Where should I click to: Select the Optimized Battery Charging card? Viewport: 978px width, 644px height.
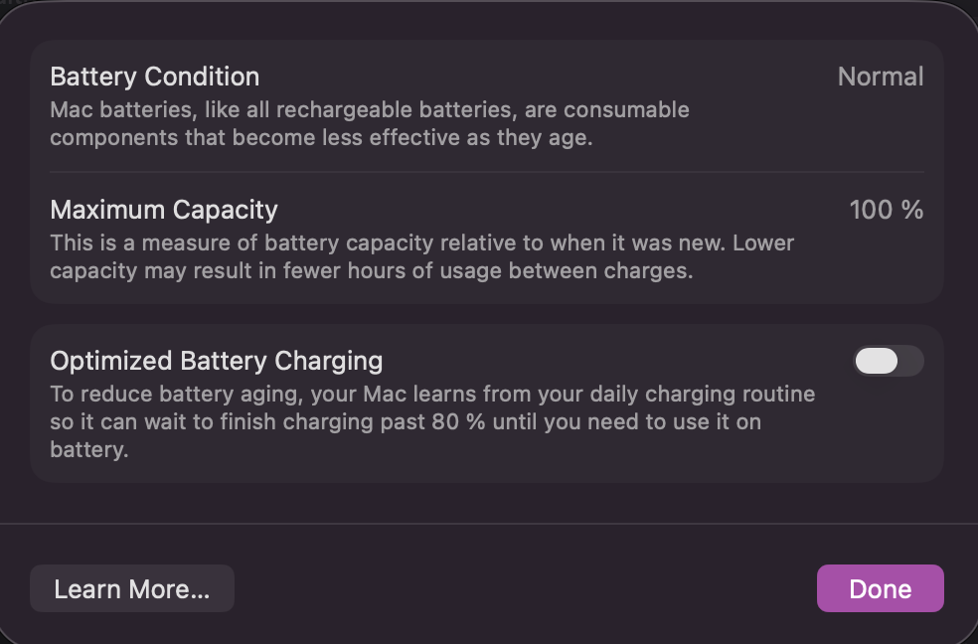point(487,402)
